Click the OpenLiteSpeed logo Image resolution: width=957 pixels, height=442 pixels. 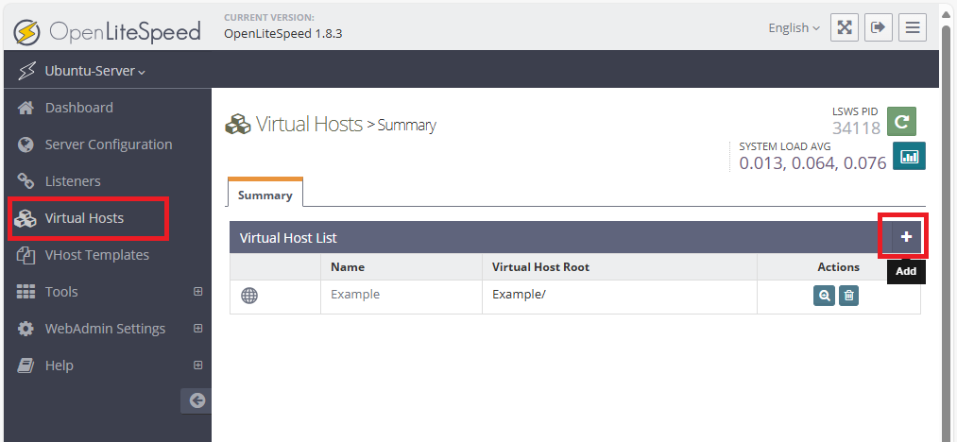[x=107, y=30]
